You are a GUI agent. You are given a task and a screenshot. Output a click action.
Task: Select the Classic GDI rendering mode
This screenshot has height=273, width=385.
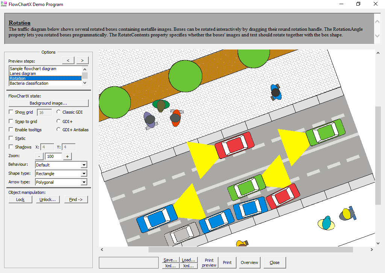click(x=58, y=112)
